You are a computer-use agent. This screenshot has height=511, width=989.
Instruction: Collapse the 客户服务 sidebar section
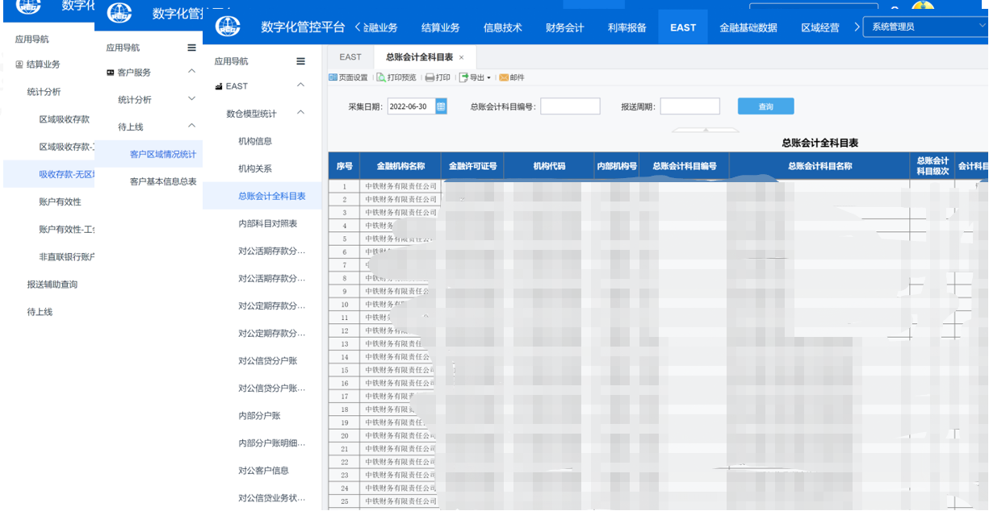(191, 72)
